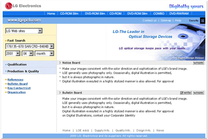Click the Notice Board heading
This screenshot has height=139, width=208.
point(71,63)
